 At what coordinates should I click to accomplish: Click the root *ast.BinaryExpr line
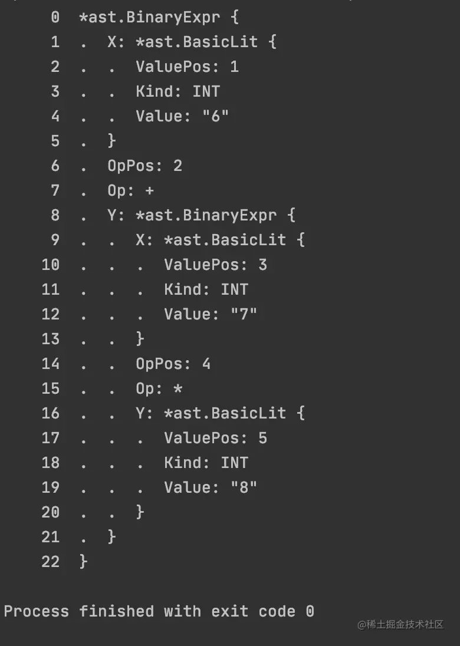tap(159, 17)
